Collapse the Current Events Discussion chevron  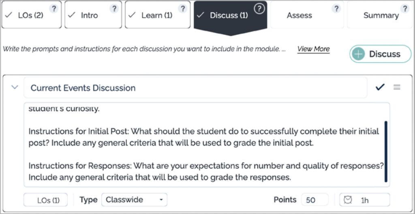(x=15, y=87)
